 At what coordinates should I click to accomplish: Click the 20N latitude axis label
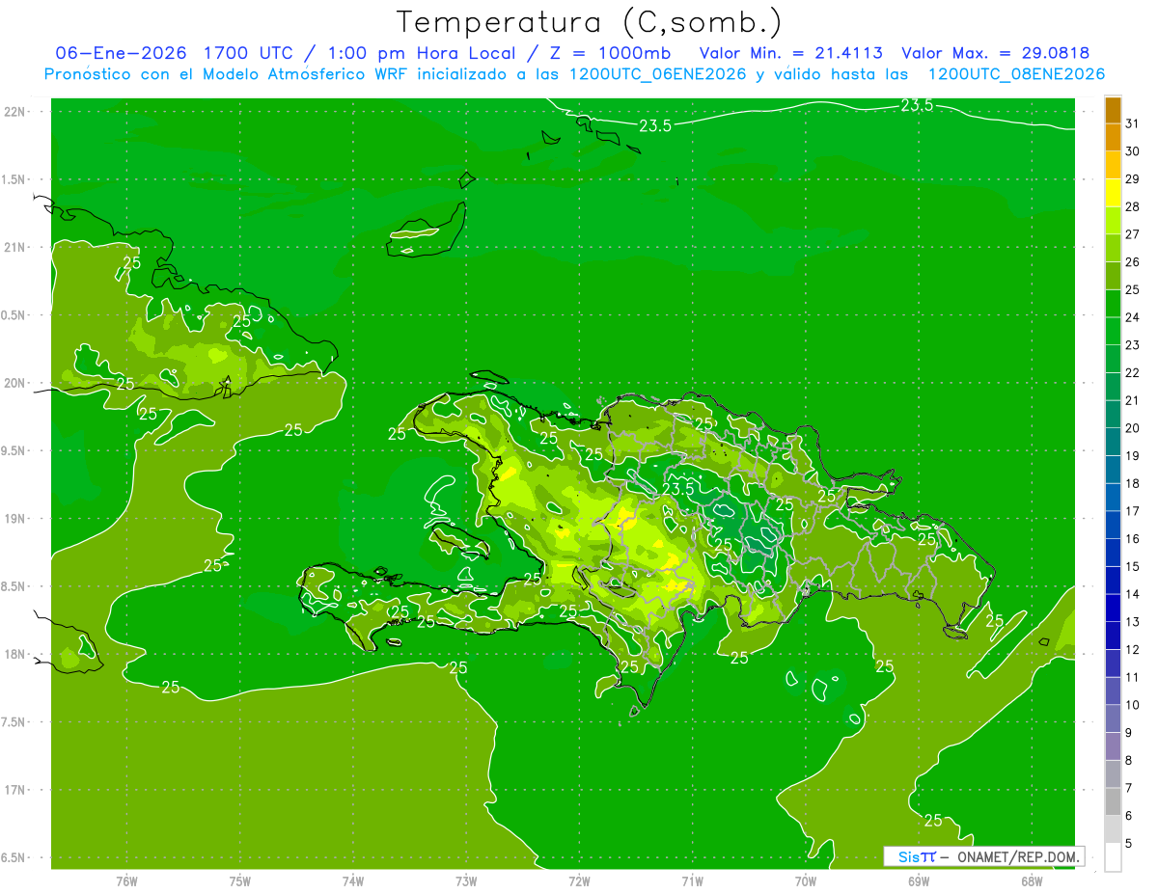click(14, 383)
